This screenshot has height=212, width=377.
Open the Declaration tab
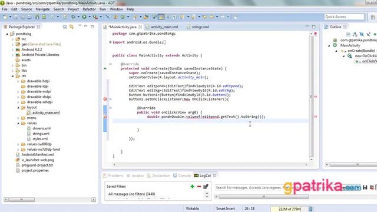[158, 175]
